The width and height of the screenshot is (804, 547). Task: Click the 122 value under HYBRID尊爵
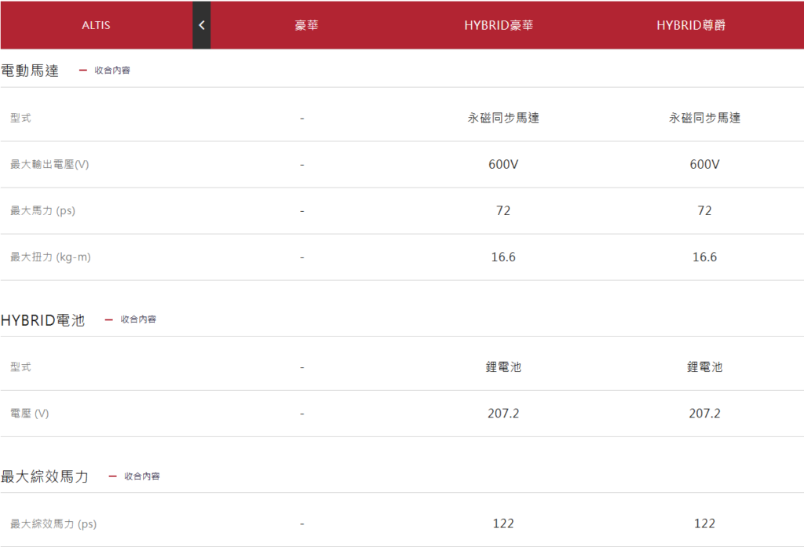click(704, 523)
